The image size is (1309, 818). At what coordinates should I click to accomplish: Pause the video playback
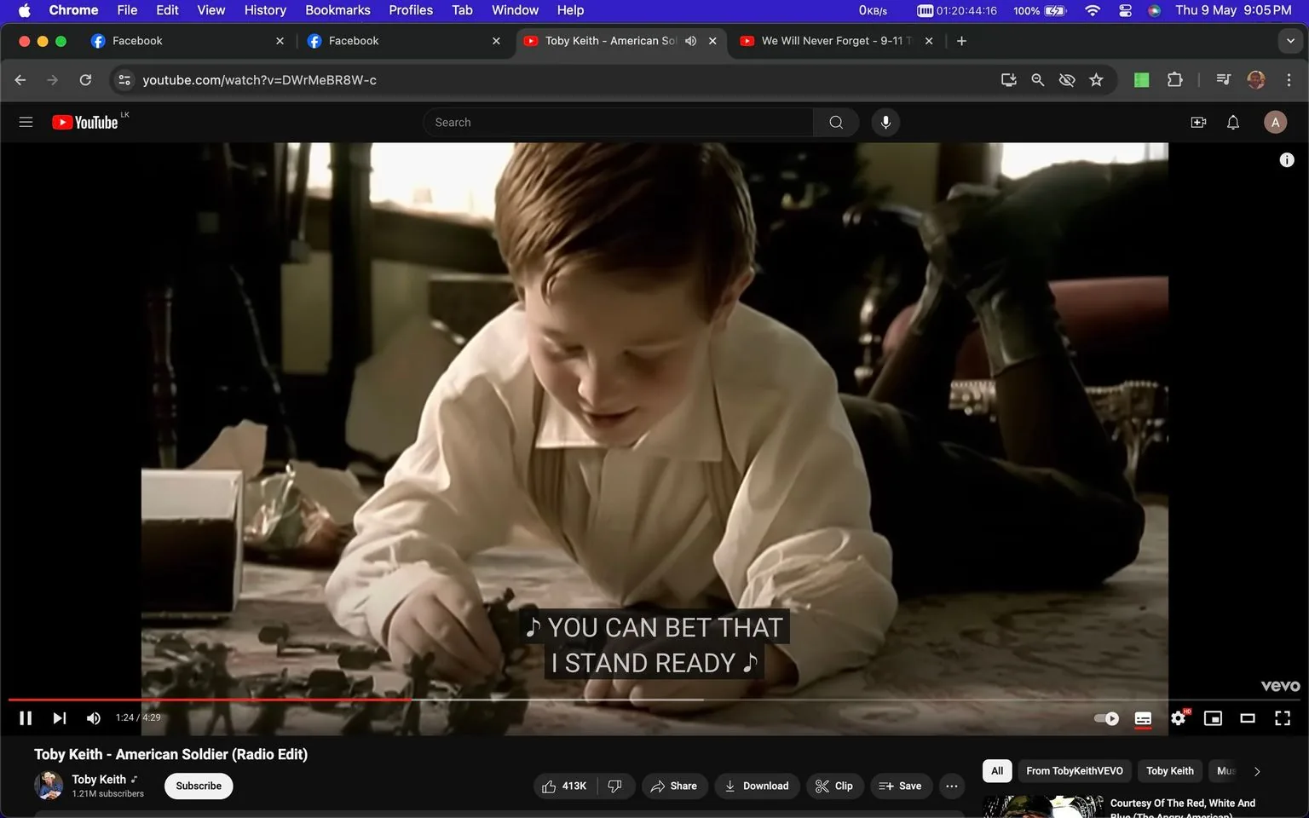coord(25,717)
